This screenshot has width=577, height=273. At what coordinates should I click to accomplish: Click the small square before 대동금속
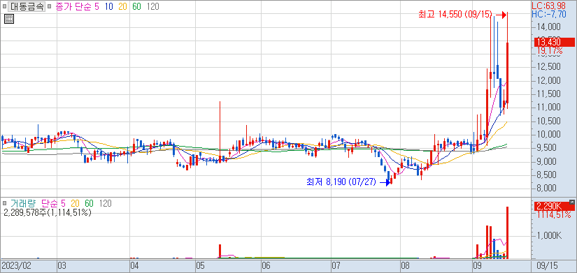click(x=4, y=6)
